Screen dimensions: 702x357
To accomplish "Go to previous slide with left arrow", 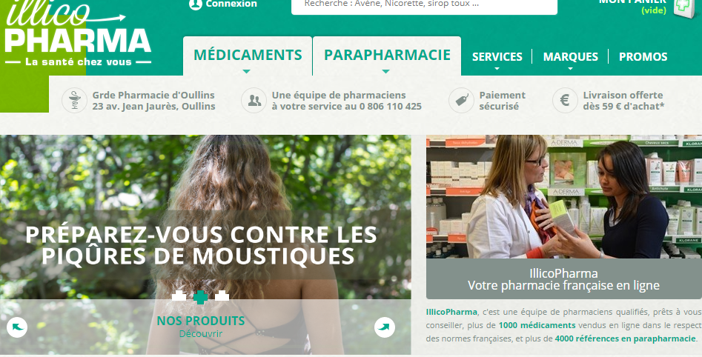I will (17, 327).
